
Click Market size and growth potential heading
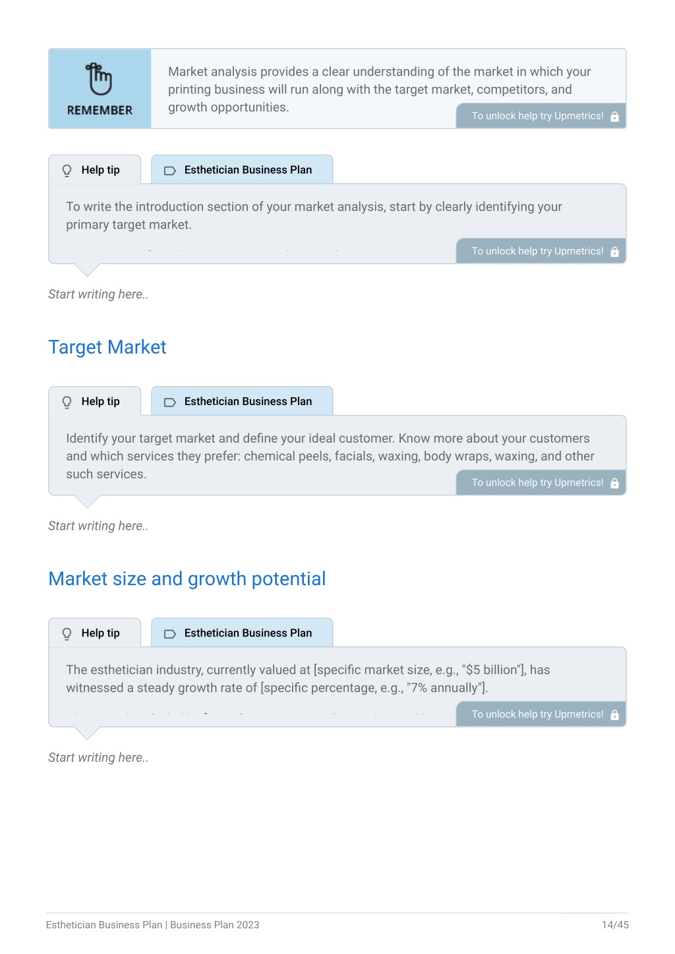(x=187, y=578)
